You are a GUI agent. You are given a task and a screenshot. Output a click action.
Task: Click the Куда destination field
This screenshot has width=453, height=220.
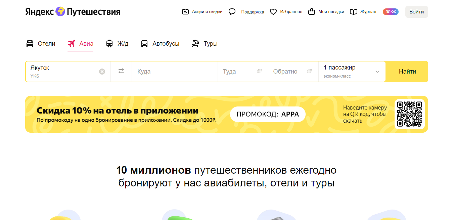point(175,72)
